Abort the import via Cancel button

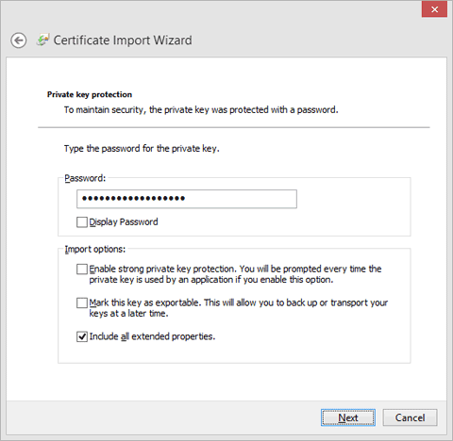click(x=410, y=417)
